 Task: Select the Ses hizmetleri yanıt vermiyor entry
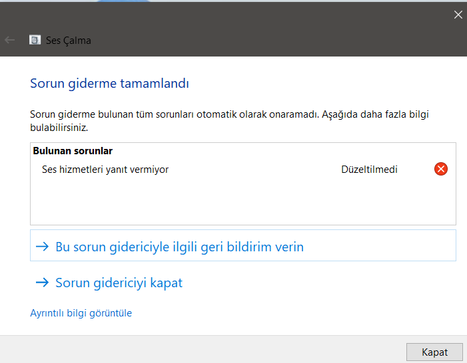point(105,170)
